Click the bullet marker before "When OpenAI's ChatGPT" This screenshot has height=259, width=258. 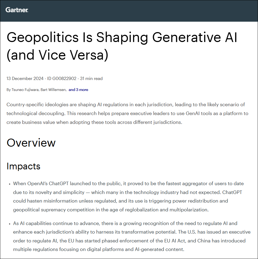10,184
